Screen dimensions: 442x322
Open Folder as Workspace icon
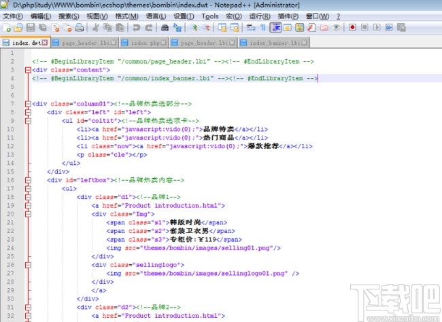(324, 28)
